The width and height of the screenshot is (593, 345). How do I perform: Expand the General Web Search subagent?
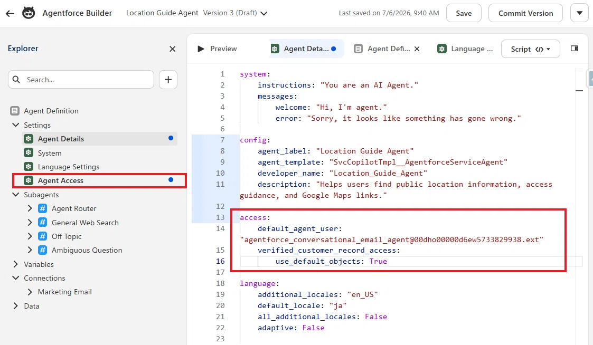30,223
